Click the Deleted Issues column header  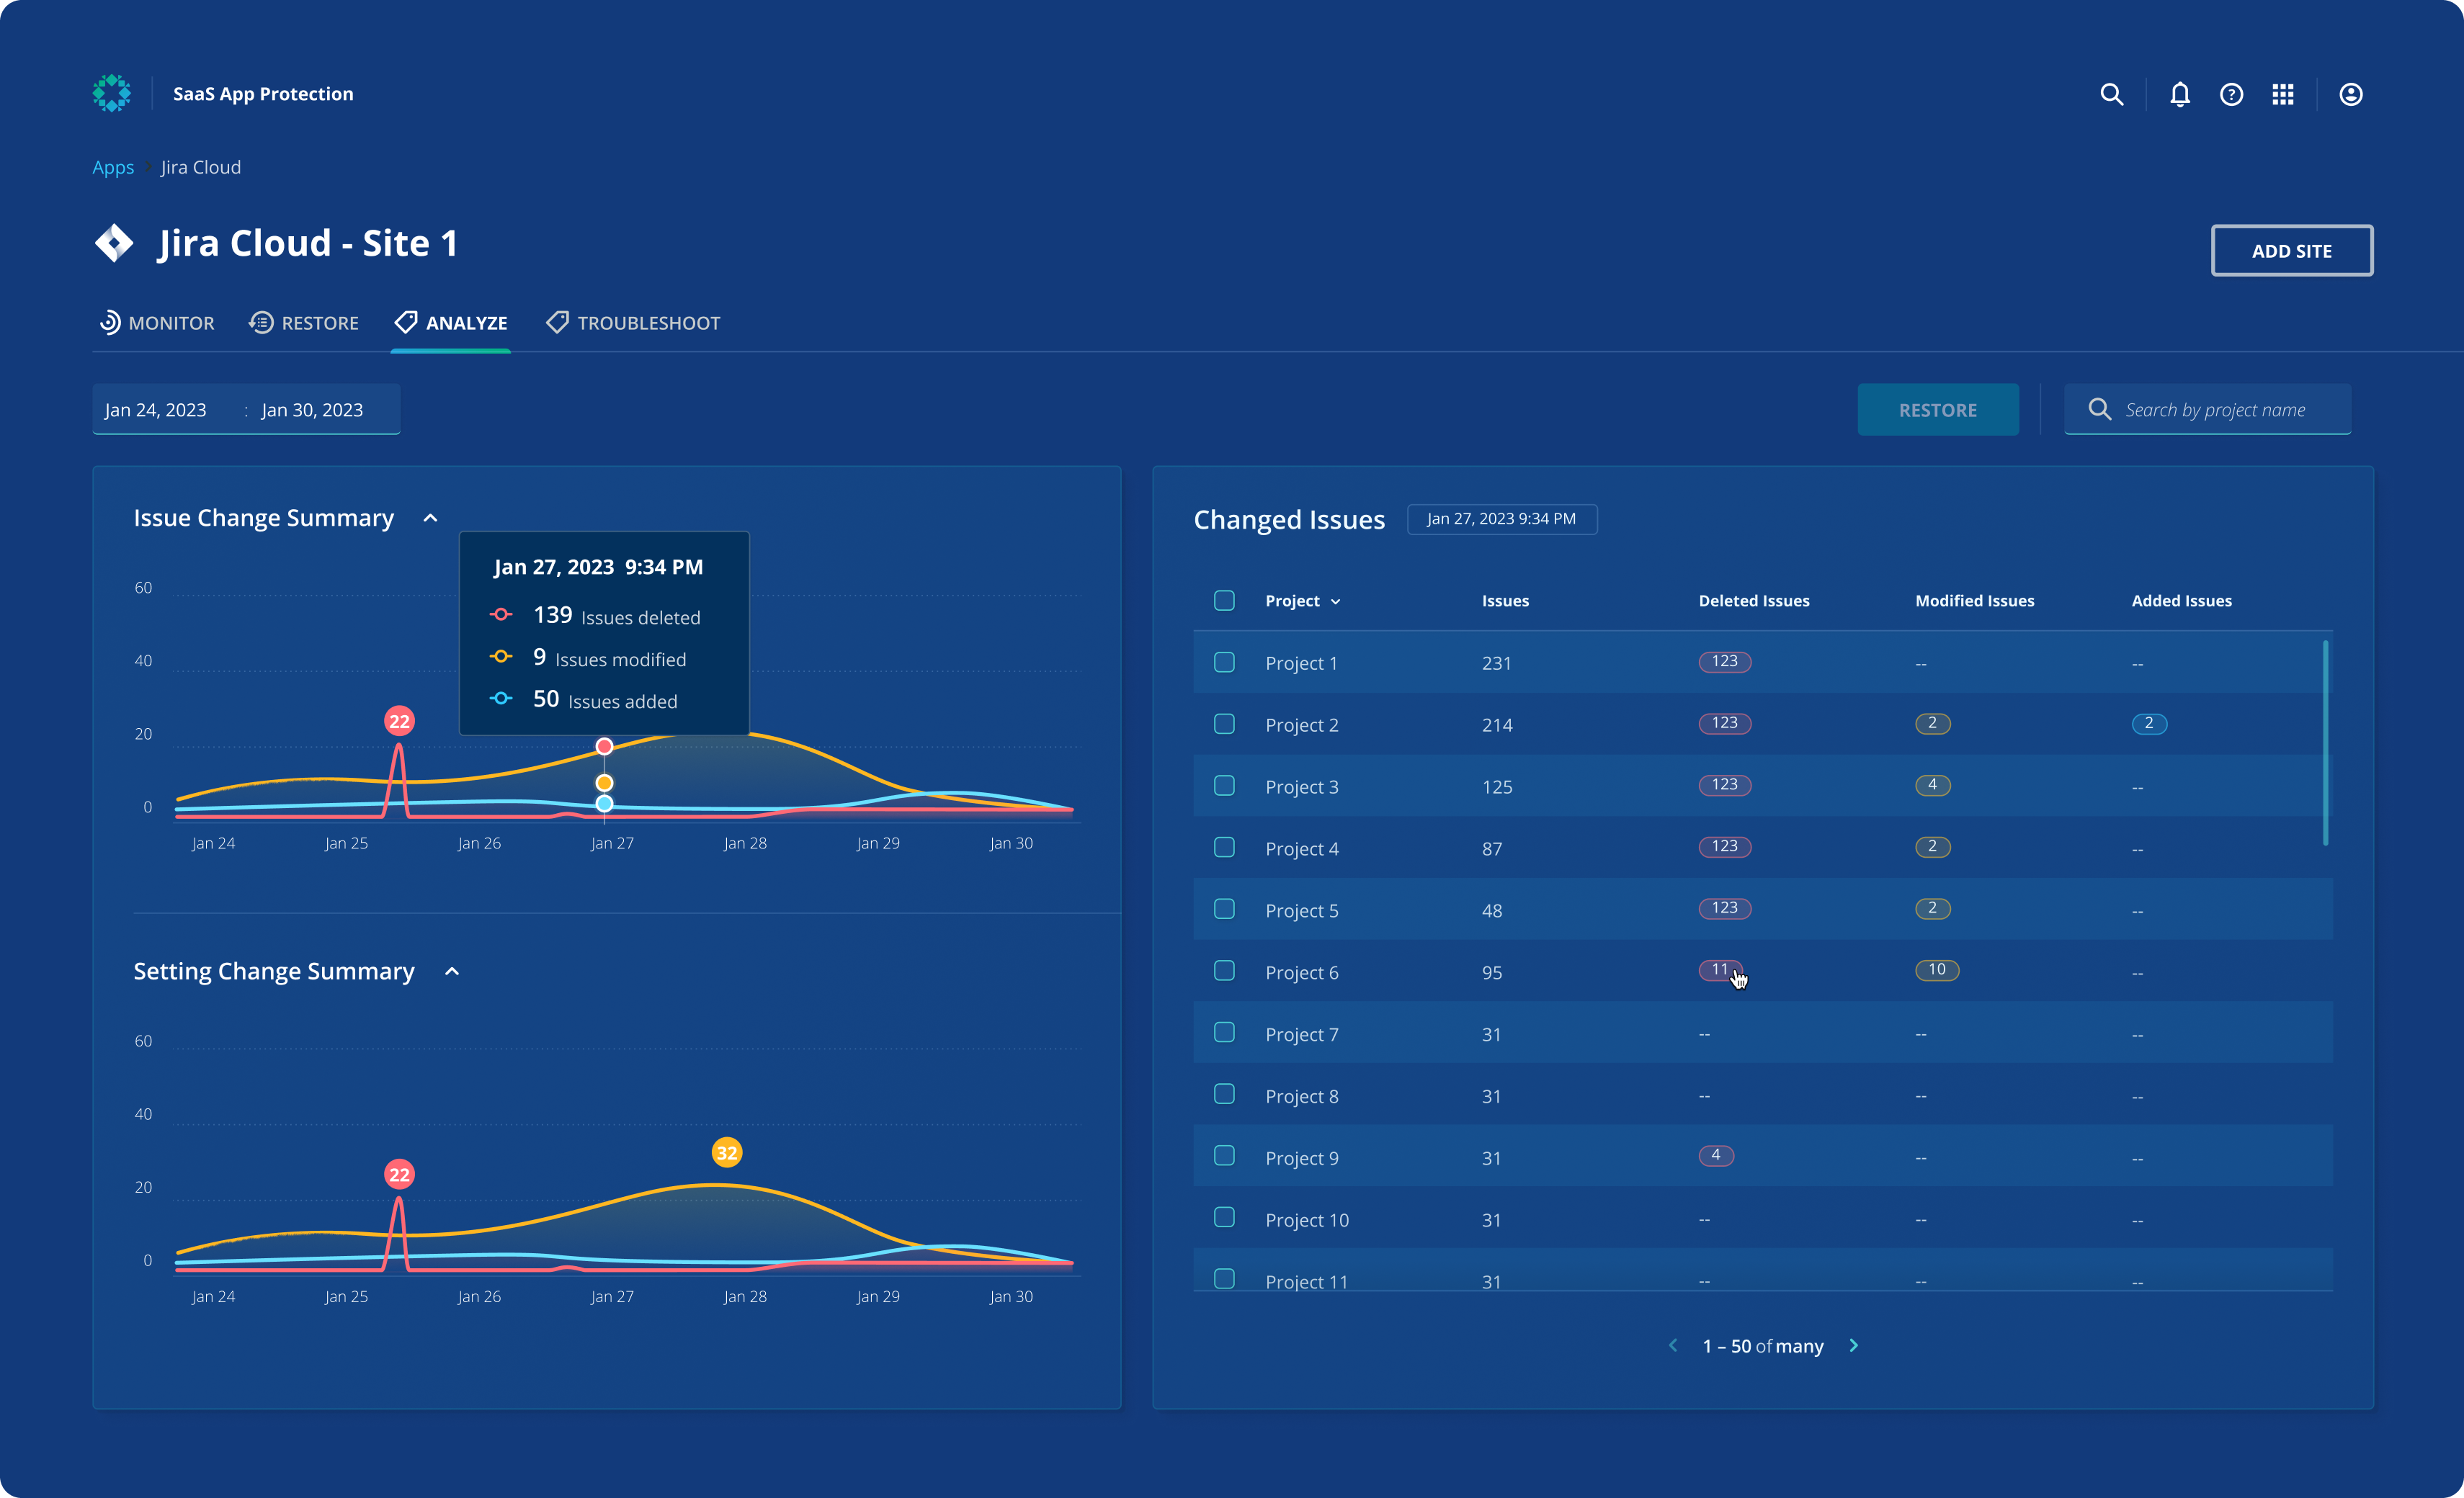pos(1754,601)
